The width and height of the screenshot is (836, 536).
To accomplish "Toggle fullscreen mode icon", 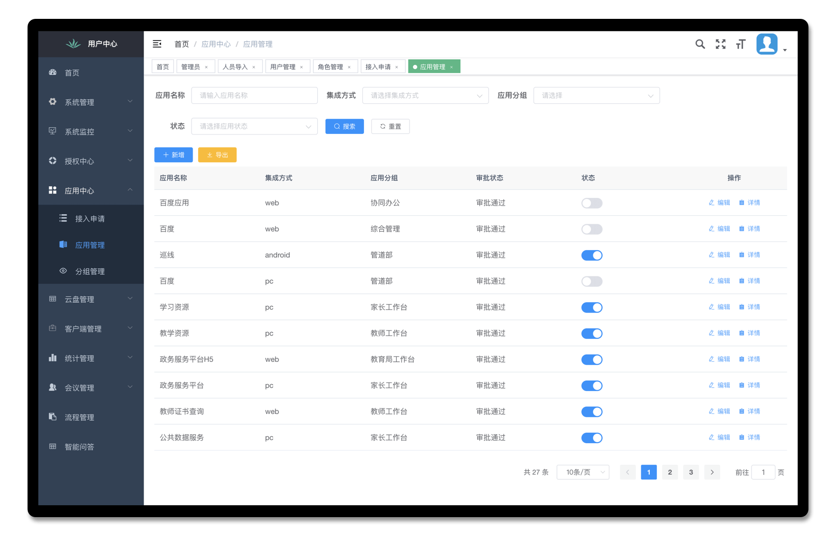I will pyautogui.click(x=720, y=44).
